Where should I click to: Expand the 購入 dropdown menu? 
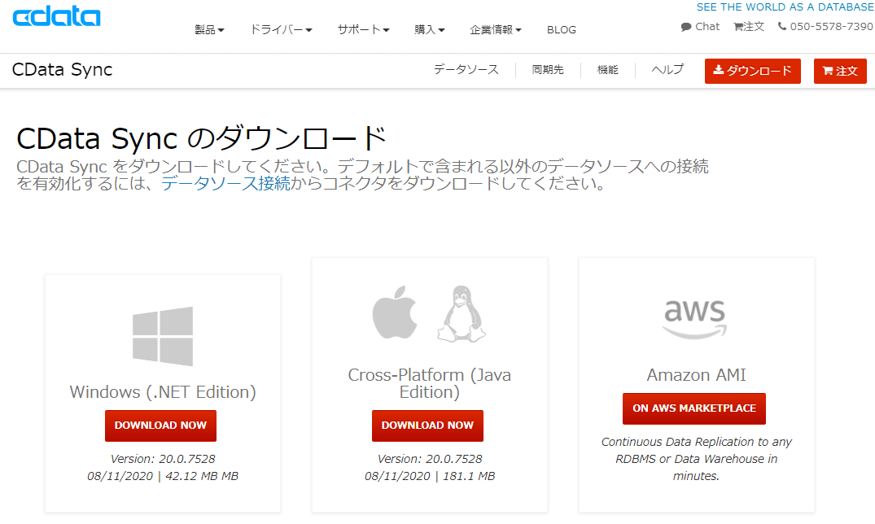click(429, 29)
